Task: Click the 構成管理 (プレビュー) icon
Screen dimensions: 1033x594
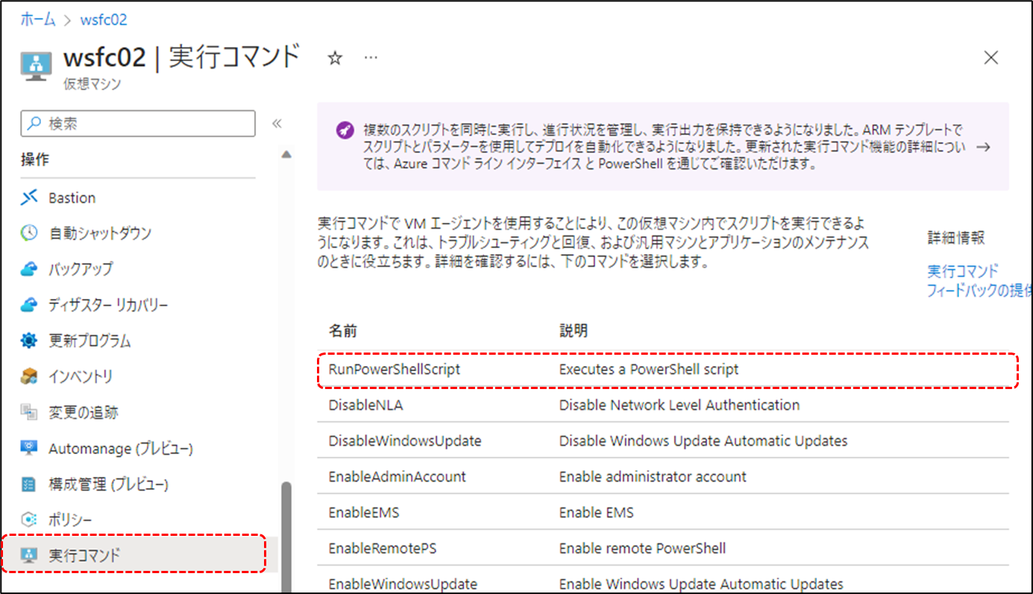Action: [29, 484]
